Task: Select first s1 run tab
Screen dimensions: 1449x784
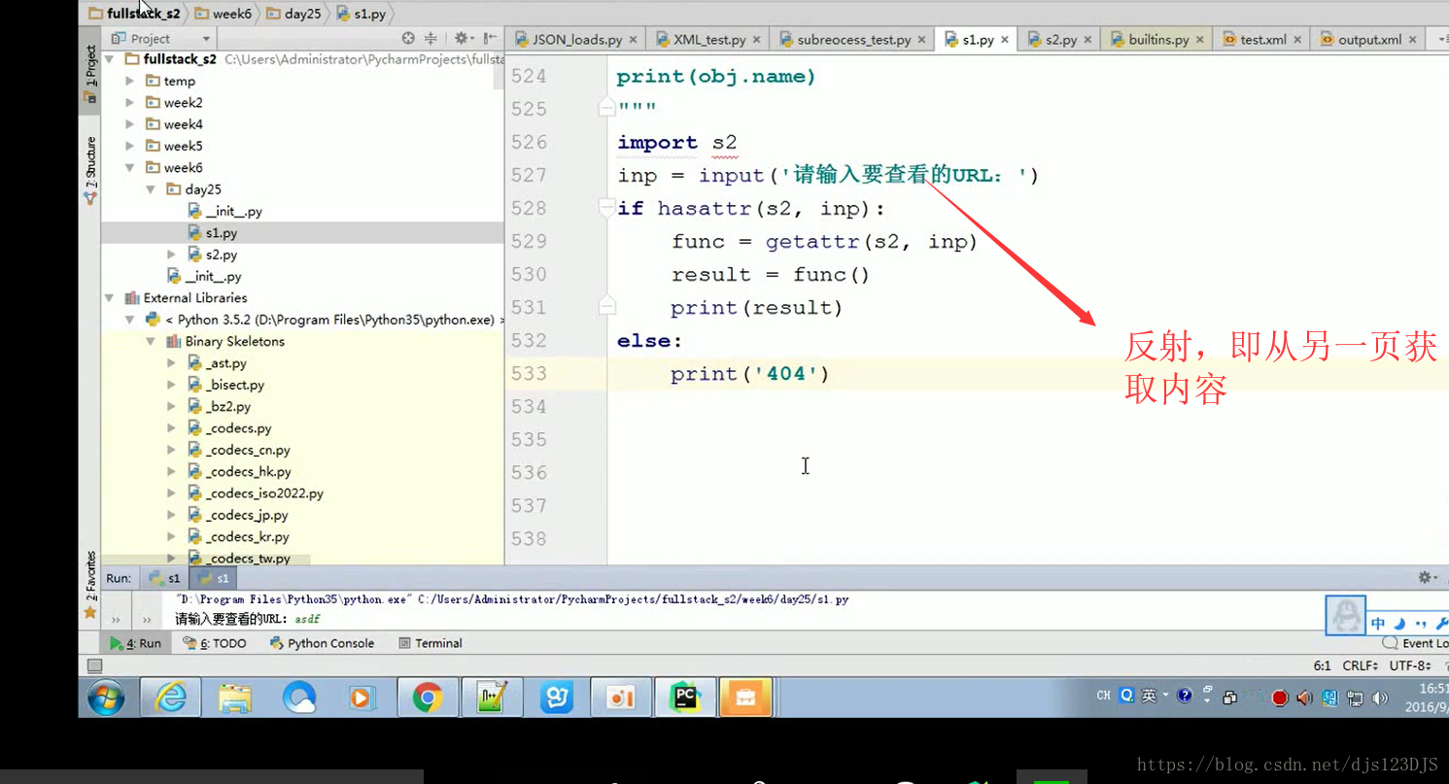Action: click(x=165, y=578)
